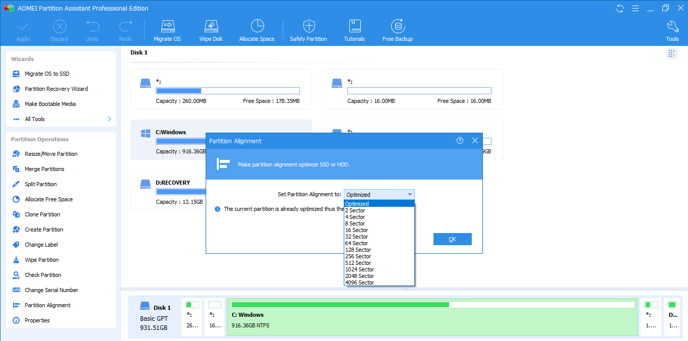
Task: Select 2048 Sector from the alignment list
Action: click(x=359, y=276)
